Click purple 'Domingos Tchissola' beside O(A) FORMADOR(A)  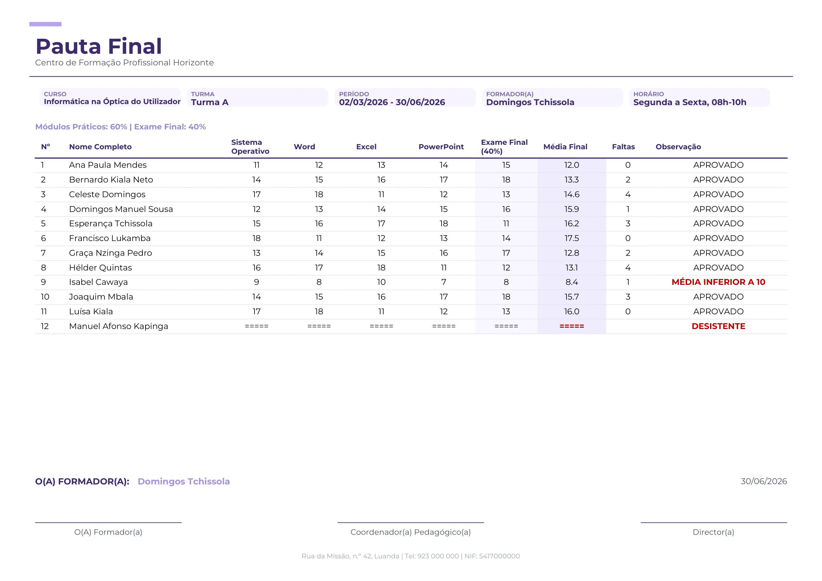click(x=184, y=481)
